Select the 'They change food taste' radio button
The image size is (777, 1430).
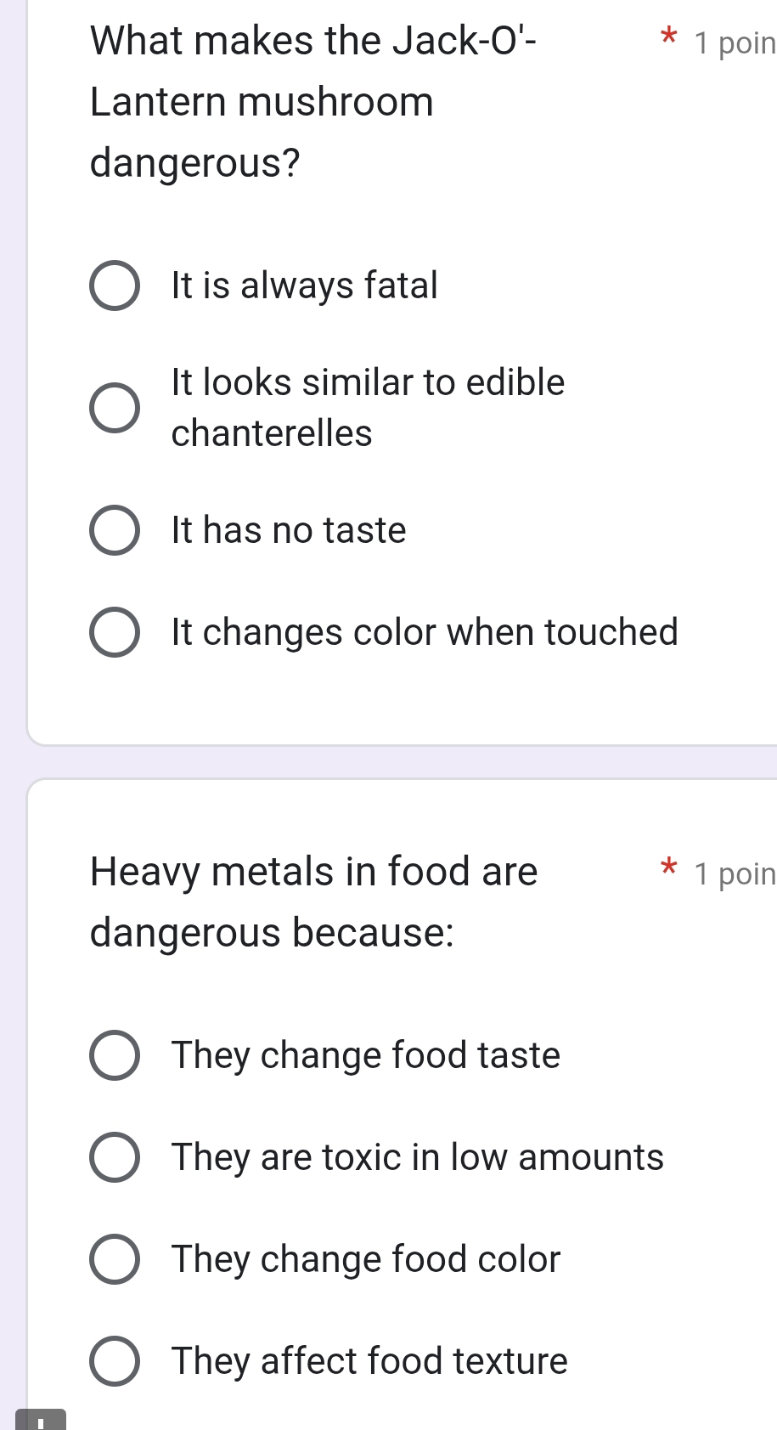115,1055
